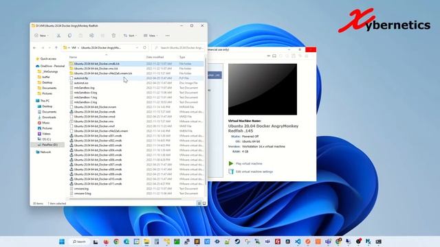
Task: Switch to Details view icon in status bar
Action: coord(199,203)
